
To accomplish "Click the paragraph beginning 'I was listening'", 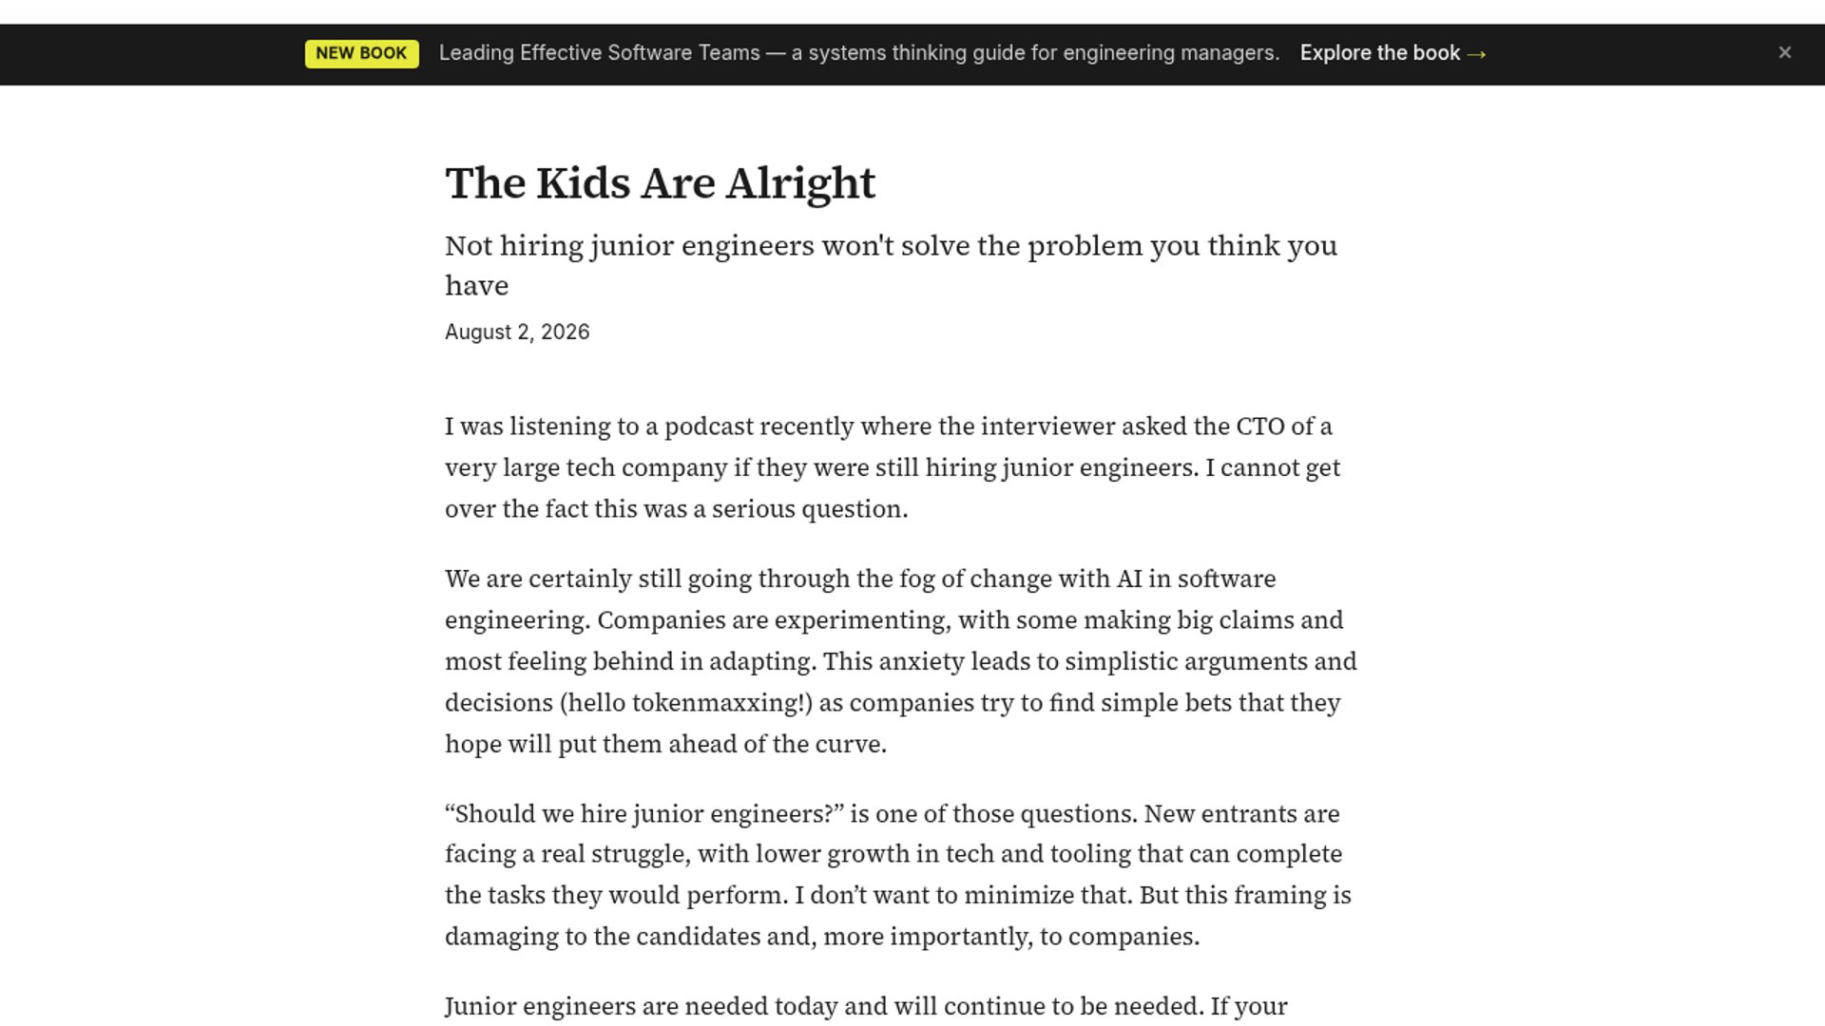I will point(893,467).
